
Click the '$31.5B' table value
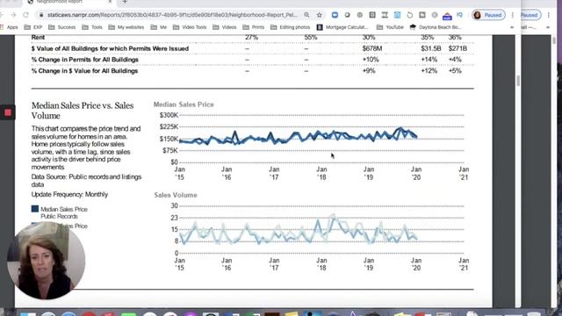(431, 48)
